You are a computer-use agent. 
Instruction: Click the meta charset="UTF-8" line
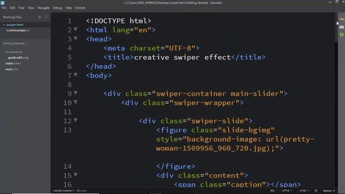pyautogui.click(x=151, y=48)
